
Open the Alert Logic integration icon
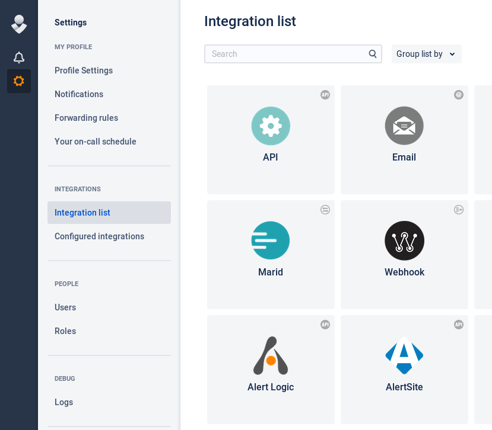click(x=271, y=355)
